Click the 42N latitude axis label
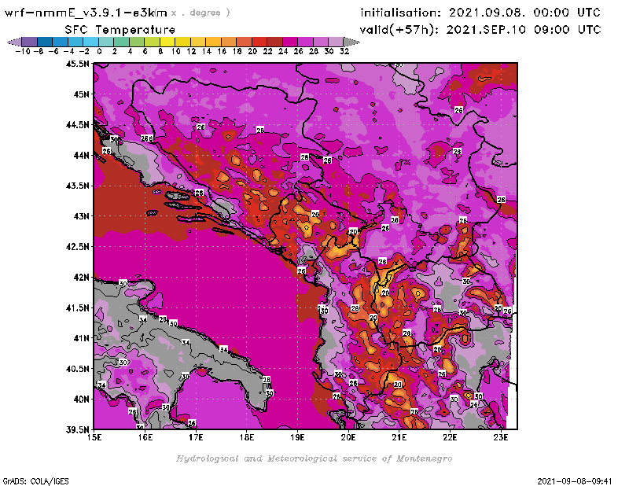This screenshot has width=629, height=486. [82, 277]
